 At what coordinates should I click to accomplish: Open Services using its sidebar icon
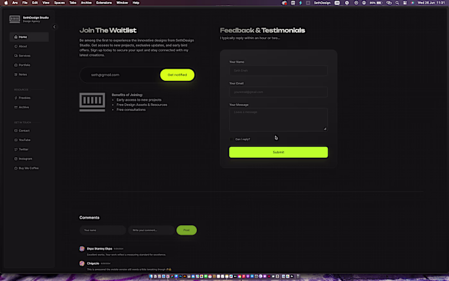coord(16,56)
